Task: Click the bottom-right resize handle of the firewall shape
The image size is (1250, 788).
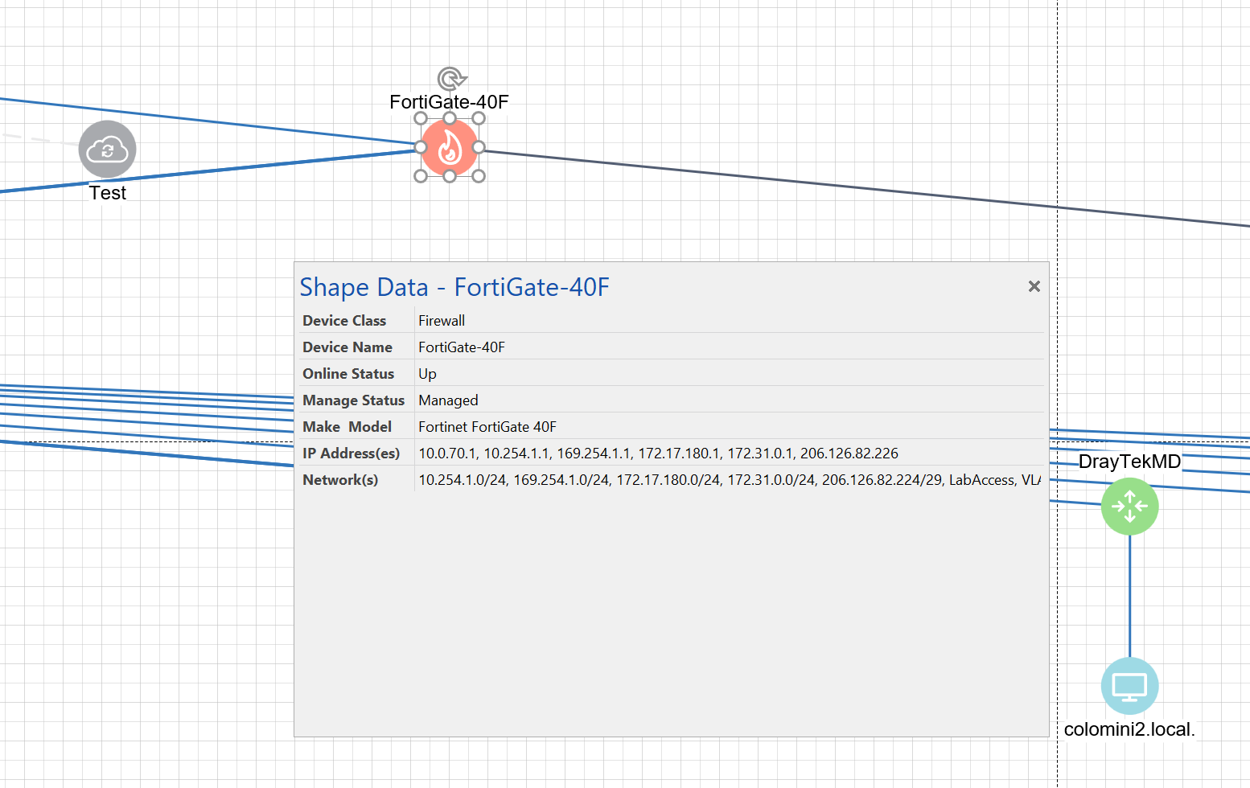Action: coord(479,176)
